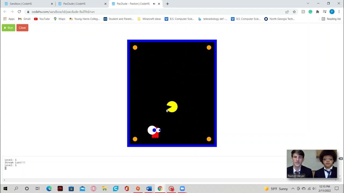Open the tab search dropdown arrow
The height and width of the screenshot is (193, 344).
[308, 3]
